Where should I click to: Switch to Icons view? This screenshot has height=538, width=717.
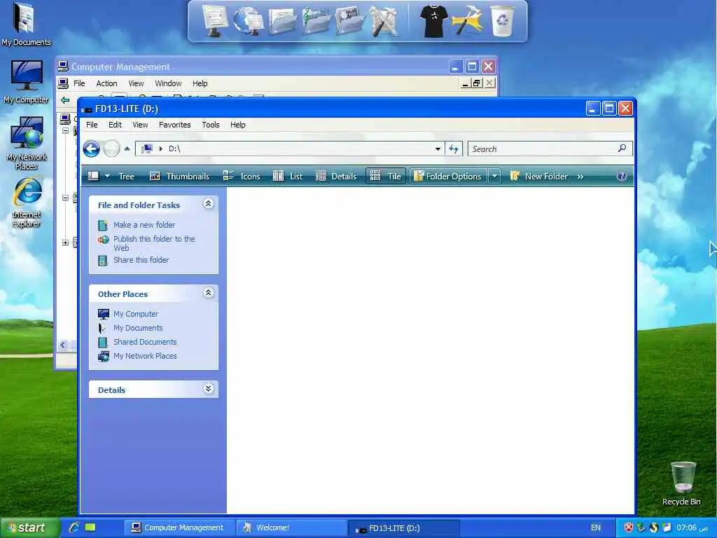[242, 176]
